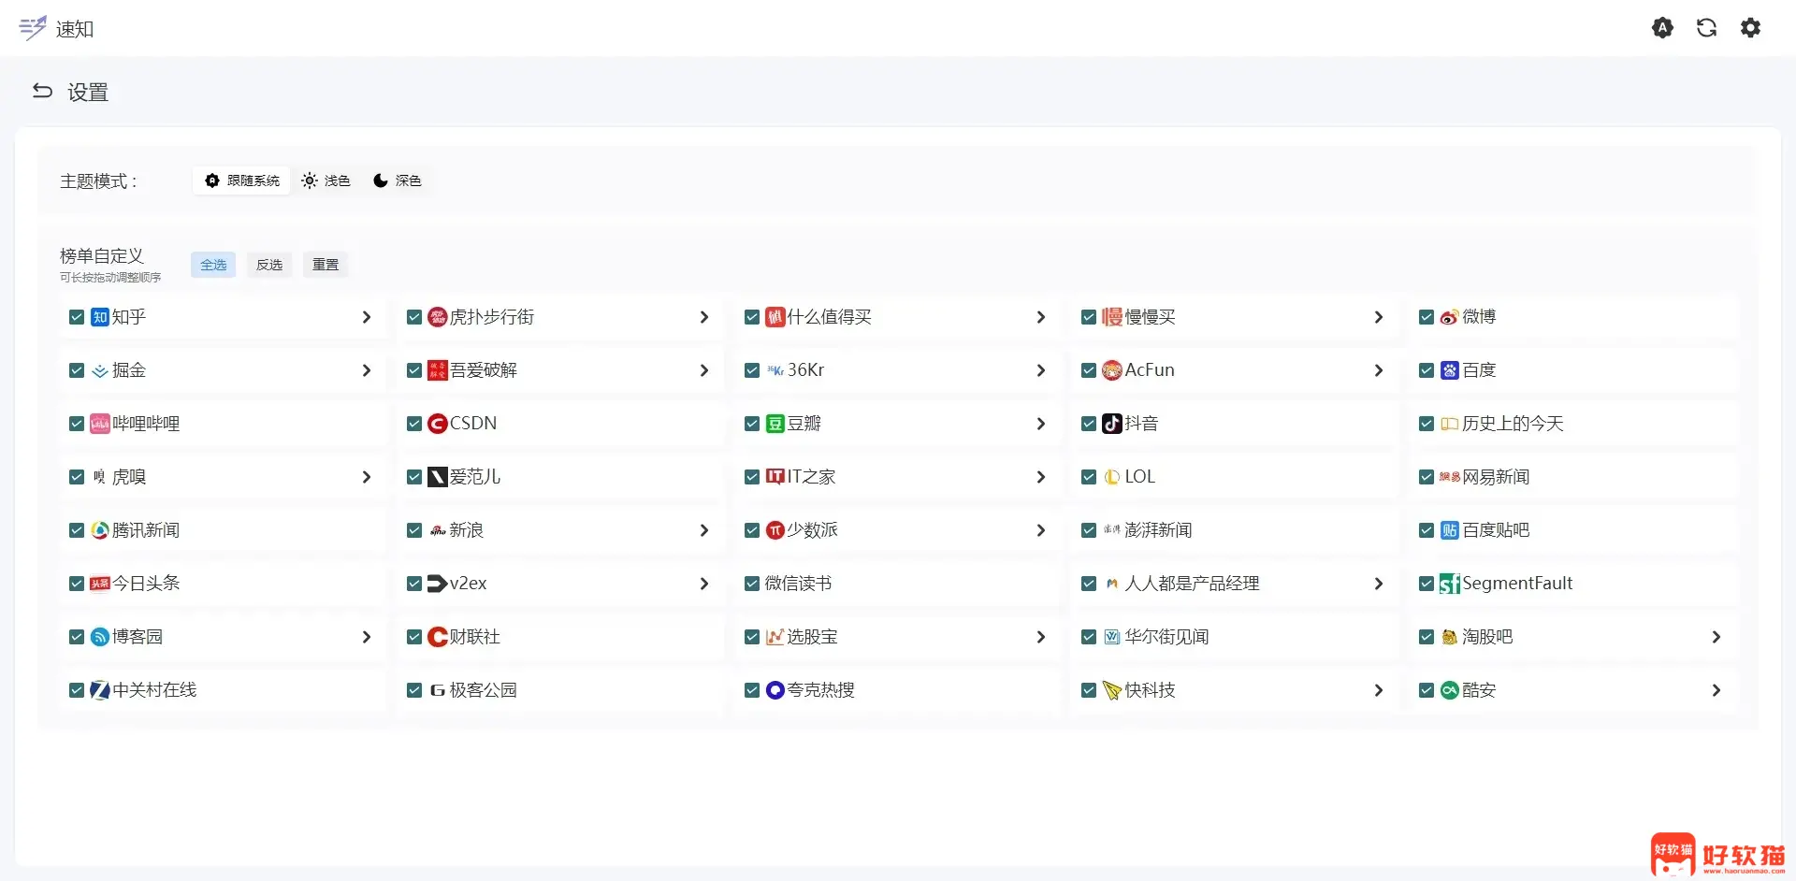Expand the 慢慢买 row chevron

pos(1378,317)
